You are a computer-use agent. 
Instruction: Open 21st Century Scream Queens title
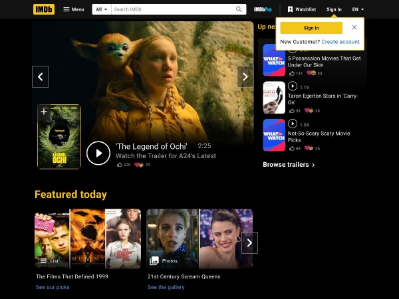184,276
